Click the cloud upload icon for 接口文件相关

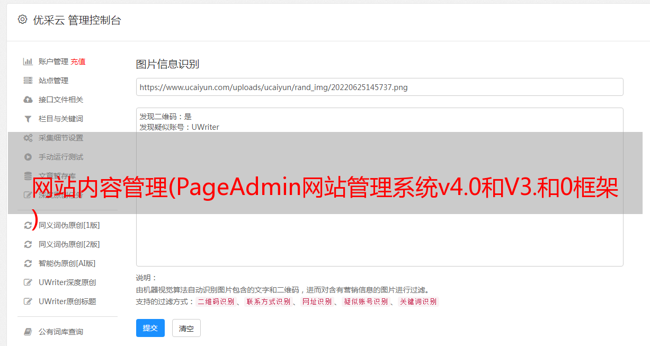[x=28, y=100]
